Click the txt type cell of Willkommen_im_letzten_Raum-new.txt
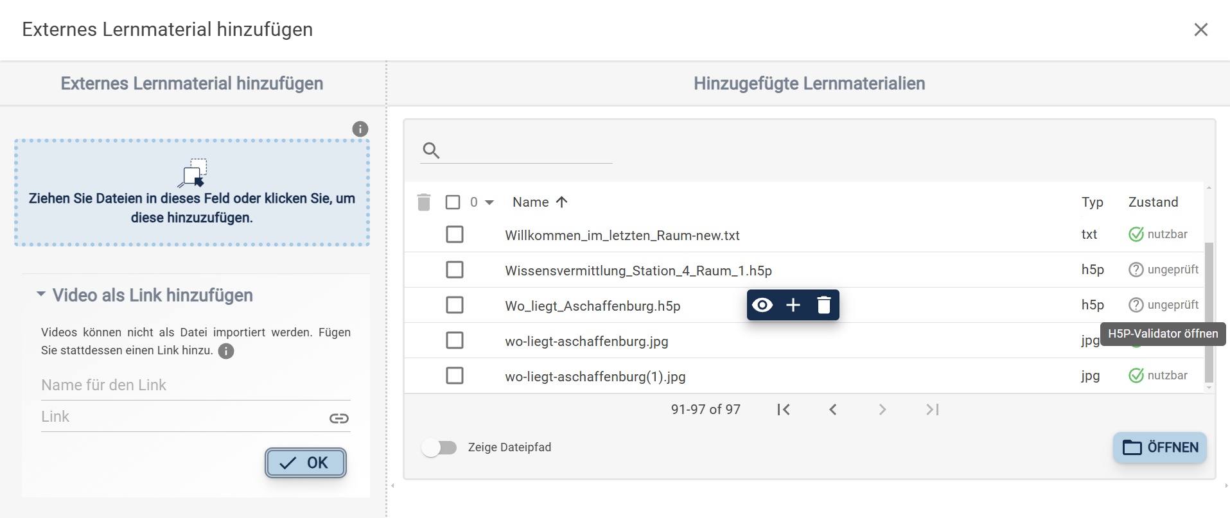 1089,234
